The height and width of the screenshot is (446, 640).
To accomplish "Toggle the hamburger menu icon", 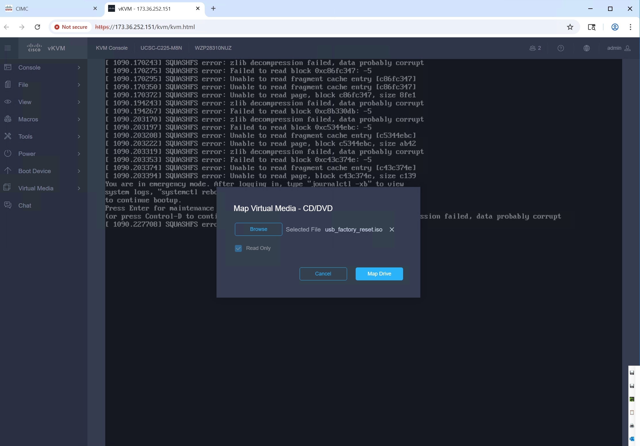I will tap(8, 48).
